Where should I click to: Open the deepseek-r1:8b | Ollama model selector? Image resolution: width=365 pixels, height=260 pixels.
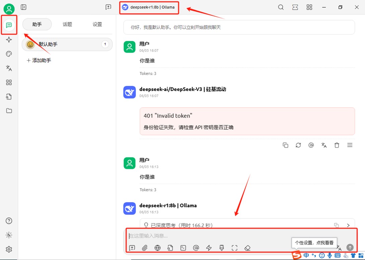point(149,7)
